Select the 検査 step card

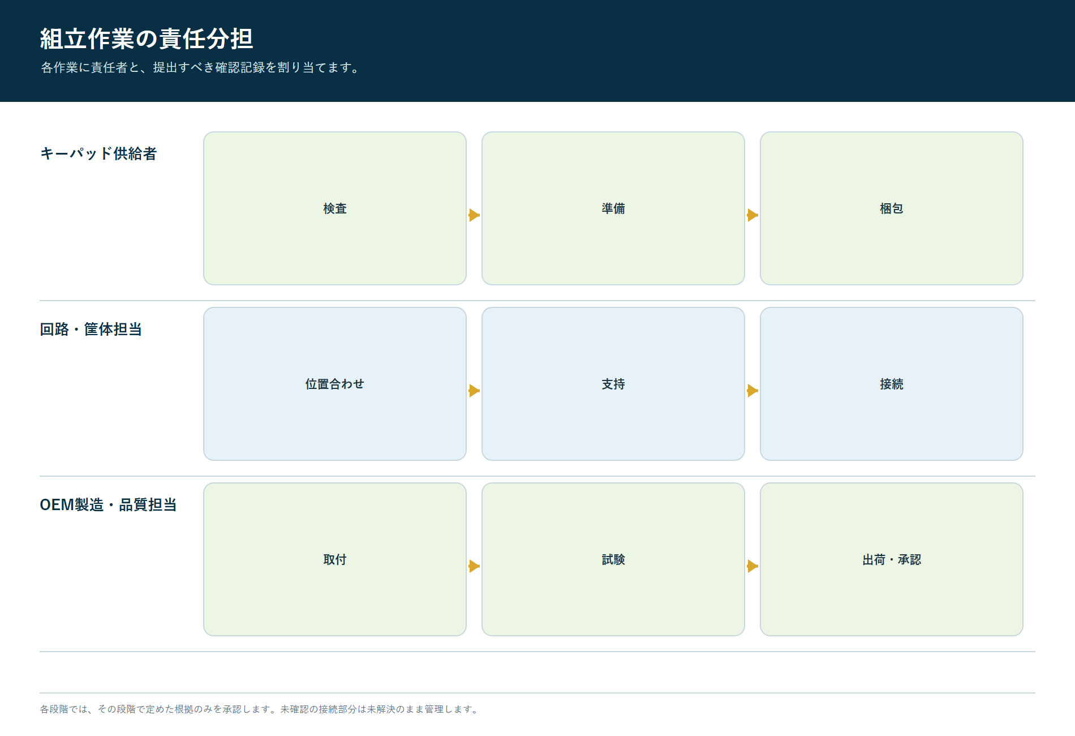[335, 208]
